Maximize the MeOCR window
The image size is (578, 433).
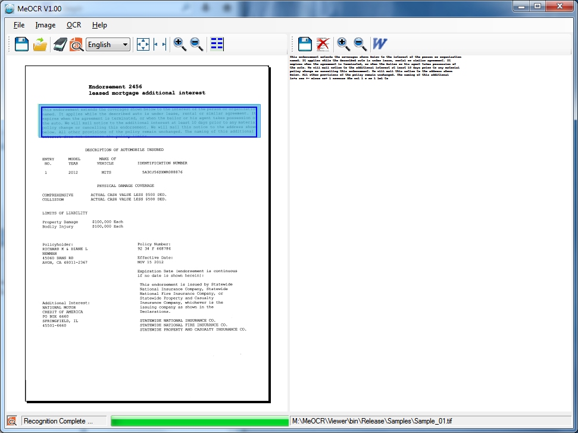point(538,7)
